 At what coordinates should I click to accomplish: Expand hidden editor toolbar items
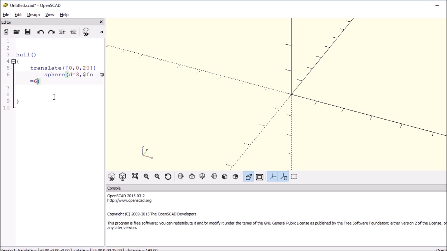102,32
